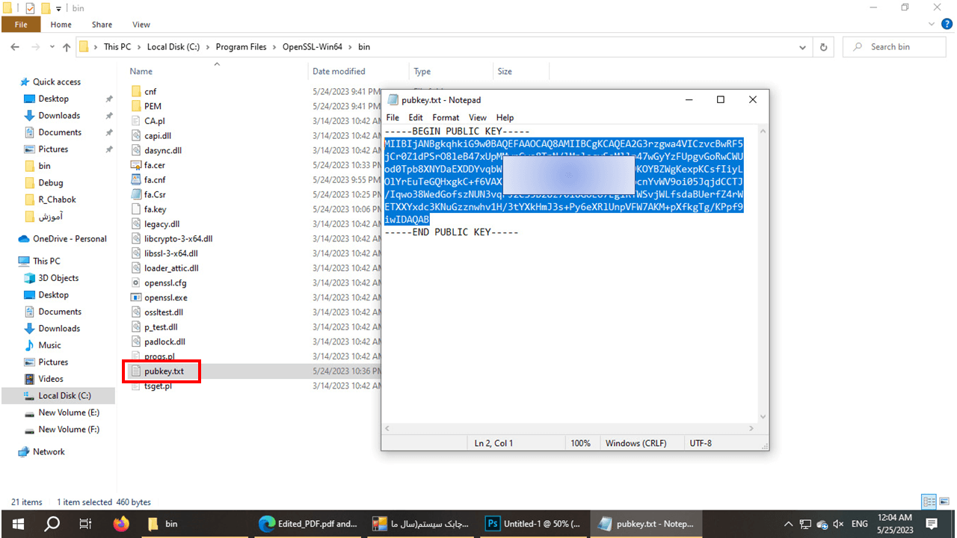Switch to details view in status bar
This screenshot has width=957, height=538.
pyautogui.click(x=928, y=502)
